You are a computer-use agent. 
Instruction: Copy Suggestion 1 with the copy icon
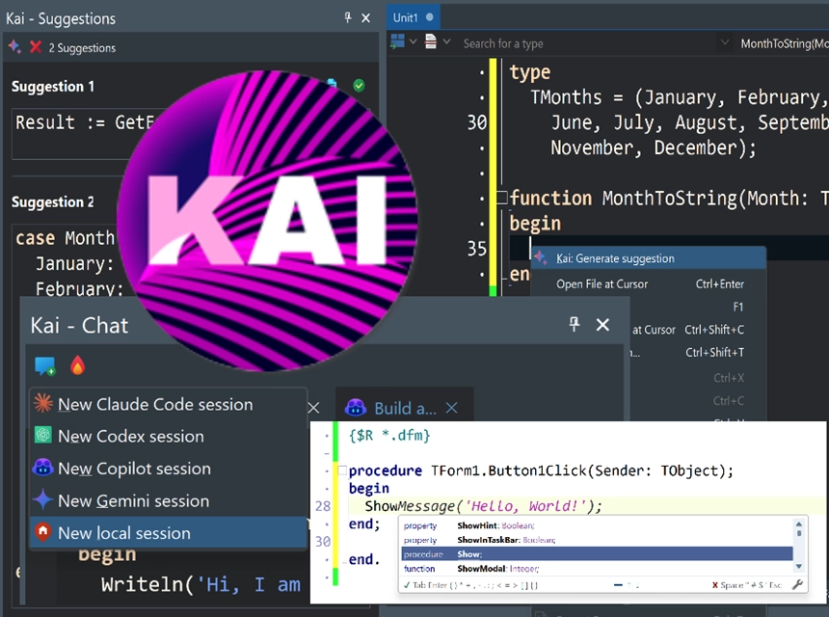tap(332, 84)
